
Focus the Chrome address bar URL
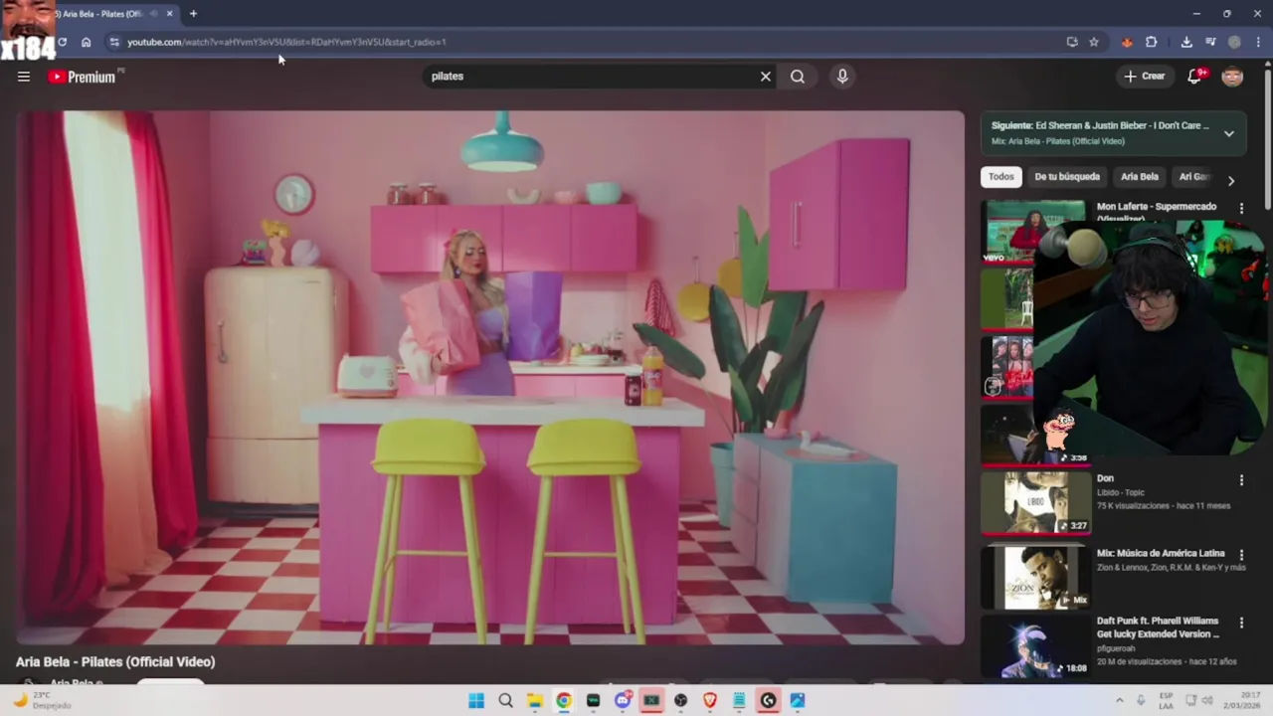(286, 42)
